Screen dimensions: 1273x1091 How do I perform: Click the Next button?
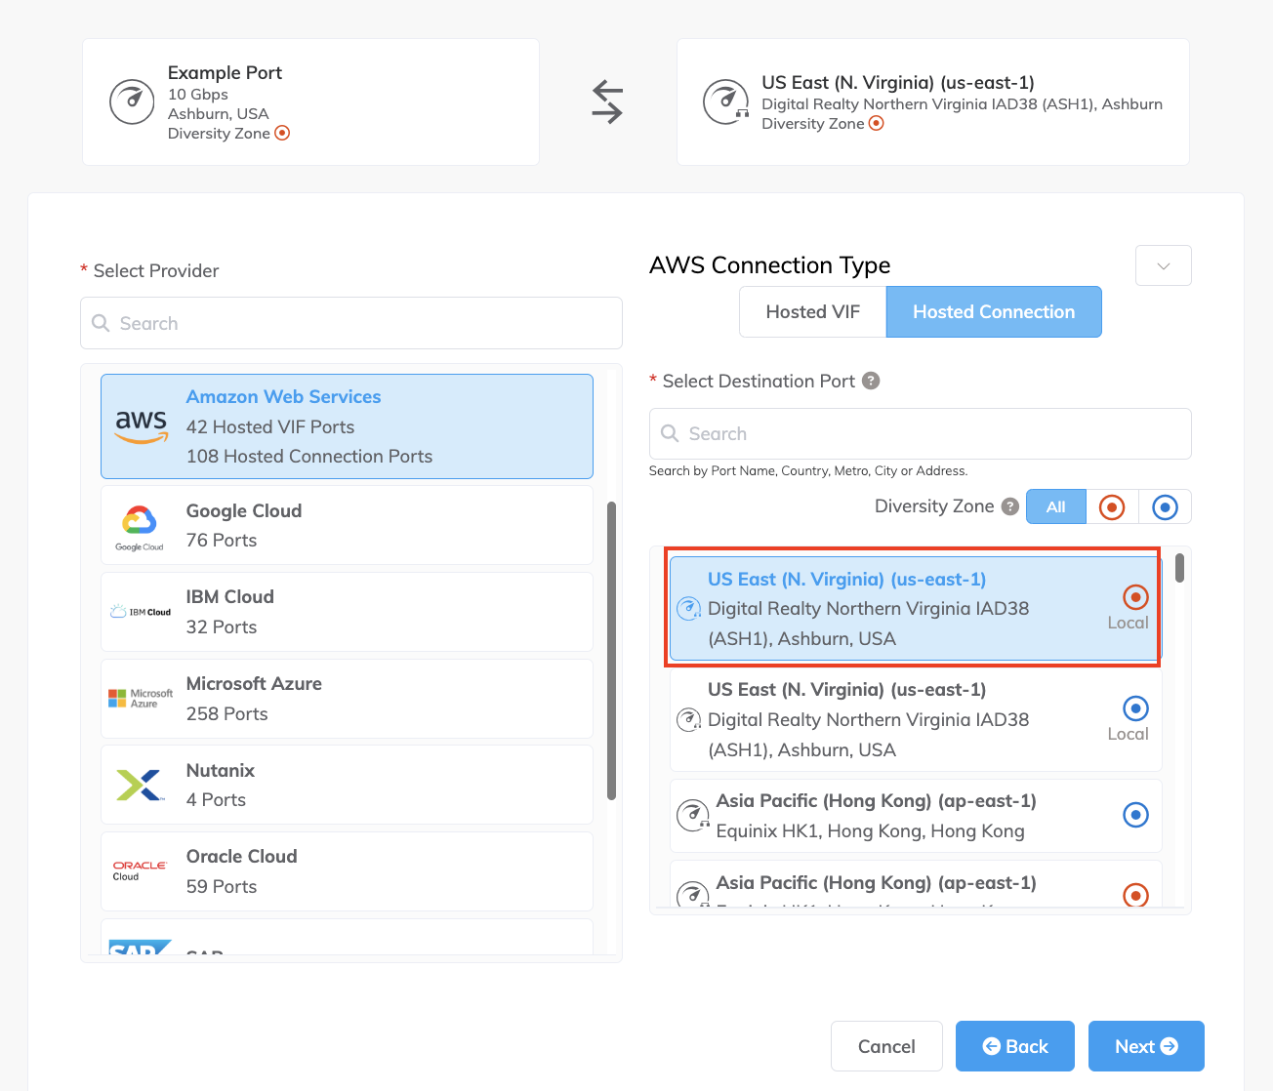(x=1146, y=1045)
